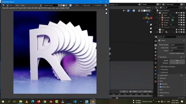Viewport: 186px width, 104px height.
Task: Open editor type menu in render window
Action: pos(4,5)
